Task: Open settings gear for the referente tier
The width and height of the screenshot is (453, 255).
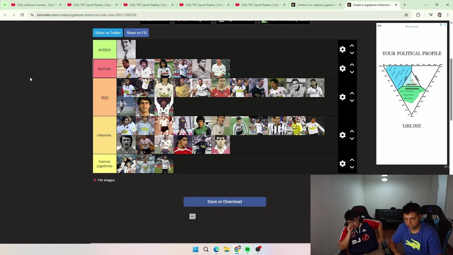Action: 342,135
